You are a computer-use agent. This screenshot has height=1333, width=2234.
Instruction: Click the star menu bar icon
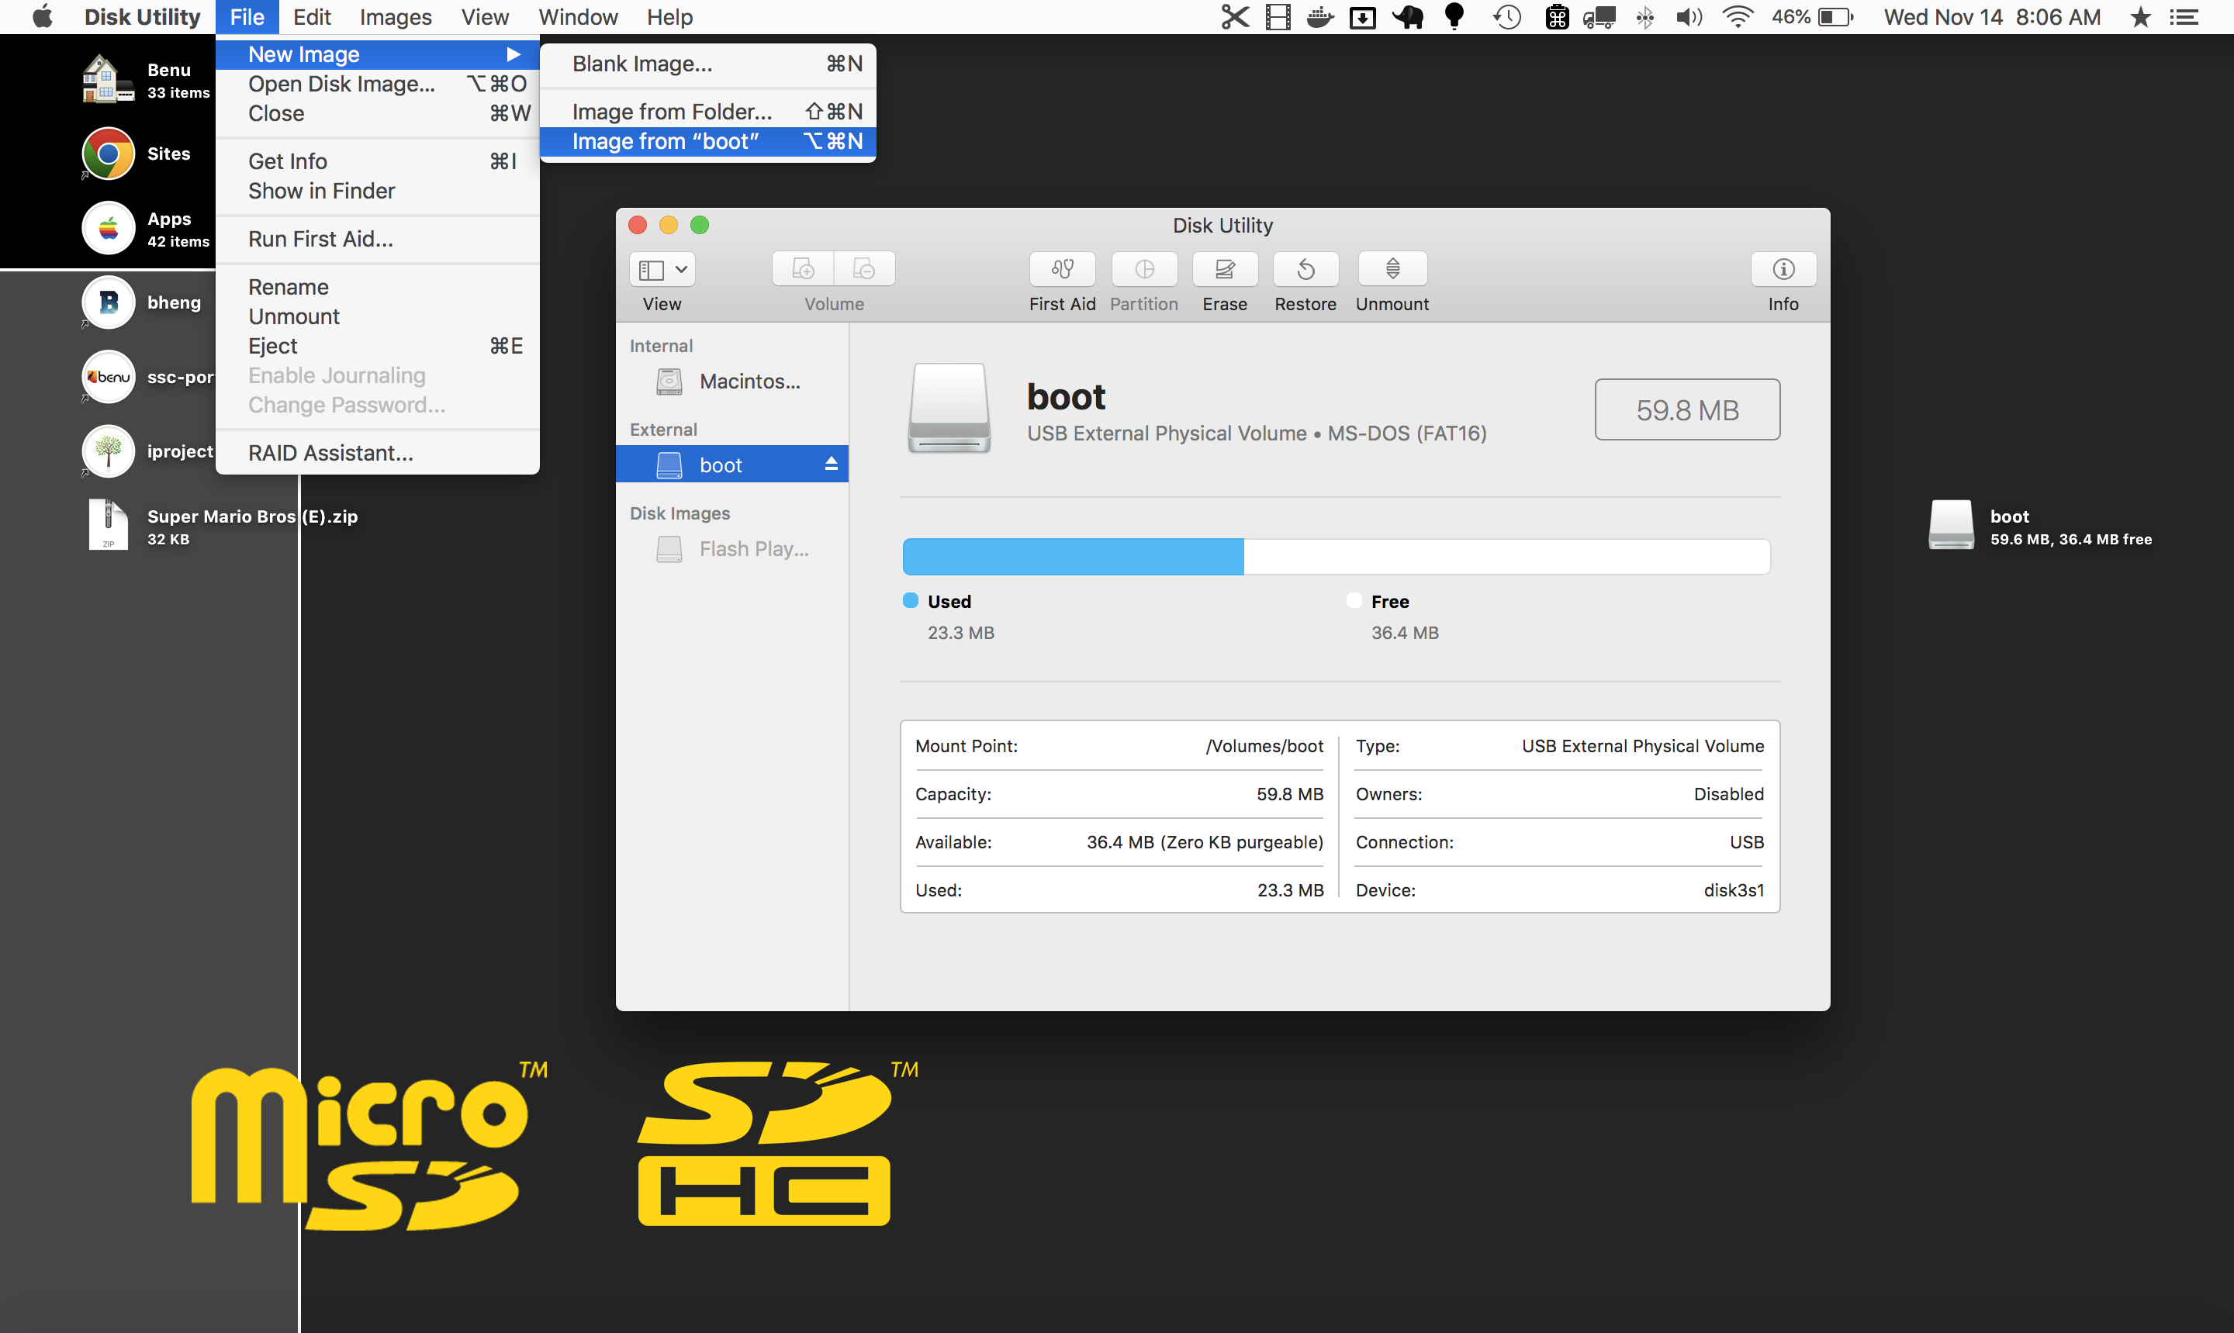pyautogui.click(x=2141, y=17)
